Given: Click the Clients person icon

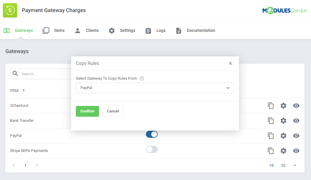Looking at the screenshot, I should tap(78, 31).
